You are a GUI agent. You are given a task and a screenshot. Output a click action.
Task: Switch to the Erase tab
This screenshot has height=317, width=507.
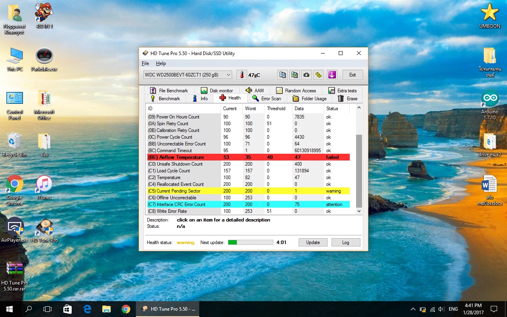click(347, 99)
